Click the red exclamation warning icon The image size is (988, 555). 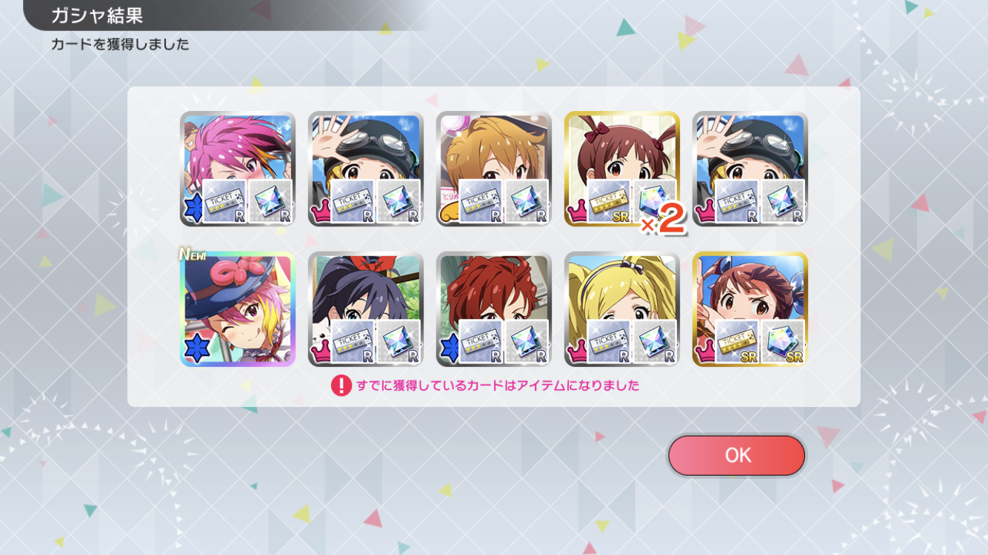point(341,386)
